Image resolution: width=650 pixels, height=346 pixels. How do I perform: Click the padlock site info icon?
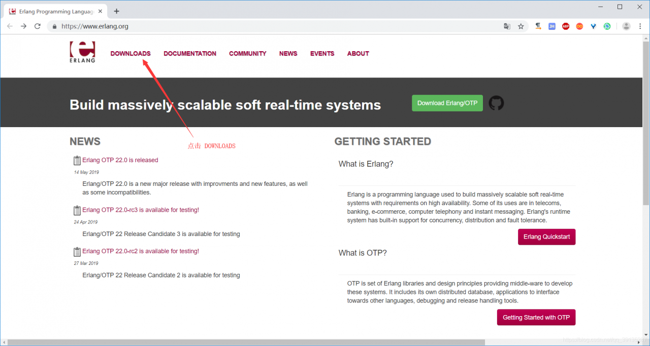(54, 26)
